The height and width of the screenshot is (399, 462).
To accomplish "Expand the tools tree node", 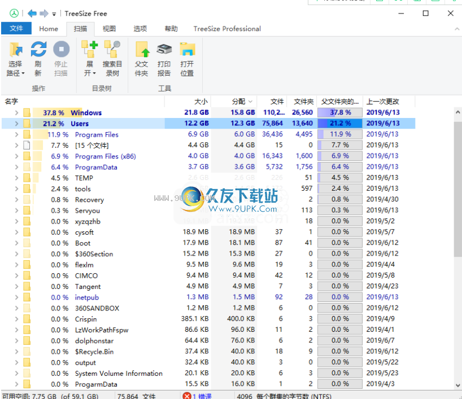I will click(x=17, y=188).
